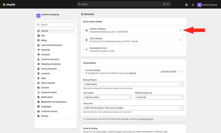Expand the Intuitive Shipping contact details chevron
This screenshot has width=221, height=133.
[180, 30]
